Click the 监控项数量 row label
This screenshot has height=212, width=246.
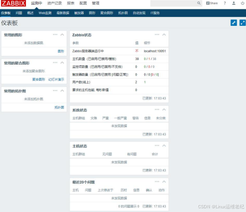click(x=97, y=67)
